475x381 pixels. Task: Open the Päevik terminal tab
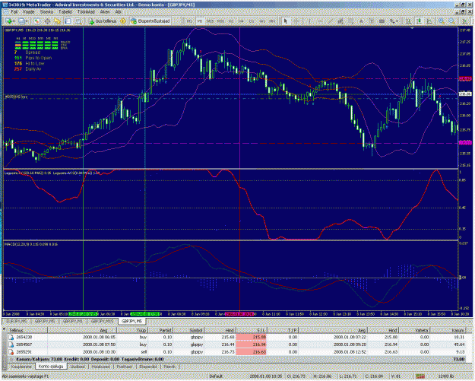[x=169, y=367]
